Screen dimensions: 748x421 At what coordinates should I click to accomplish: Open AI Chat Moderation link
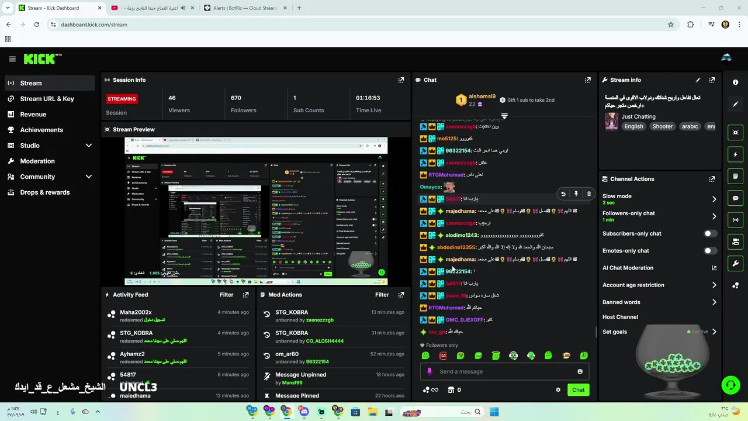[659, 268]
